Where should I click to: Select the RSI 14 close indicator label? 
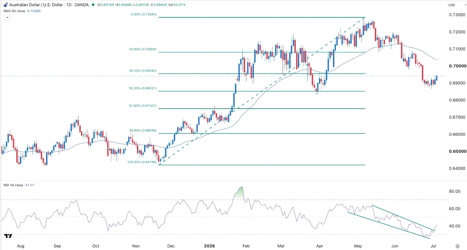tap(14, 185)
